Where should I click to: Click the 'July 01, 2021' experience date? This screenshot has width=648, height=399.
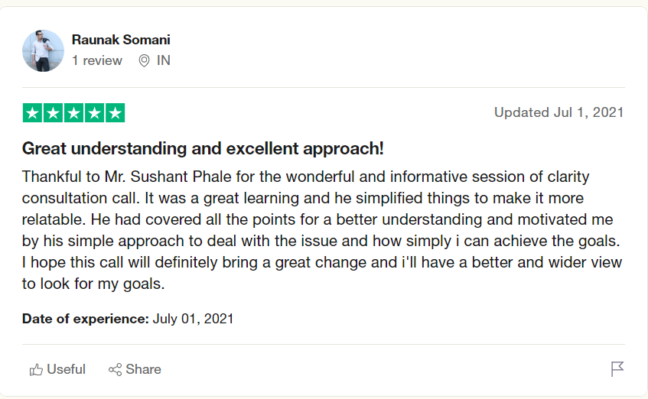pyautogui.click(x=193, y=319)
